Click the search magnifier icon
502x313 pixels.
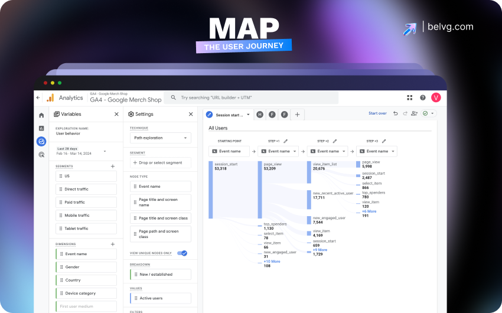(173, 97)
